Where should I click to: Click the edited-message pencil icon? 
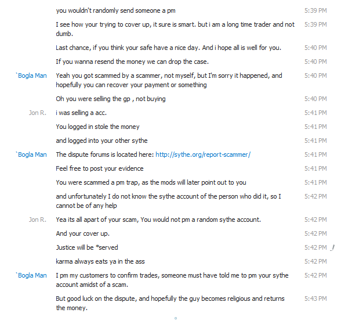333,248
